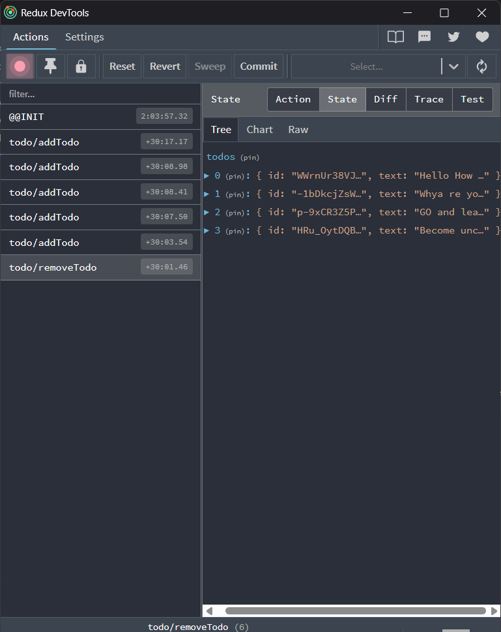
Task: Toggle the lock changes icon
Action: [x=81, y=67]
